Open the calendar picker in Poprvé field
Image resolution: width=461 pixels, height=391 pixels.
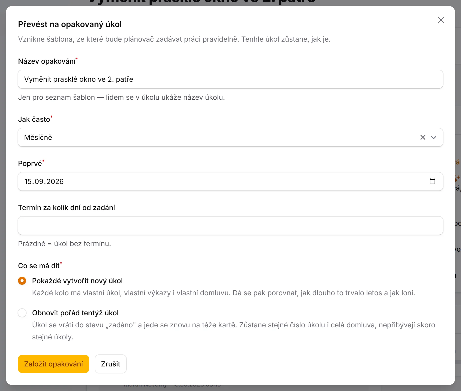pos(432,181)
